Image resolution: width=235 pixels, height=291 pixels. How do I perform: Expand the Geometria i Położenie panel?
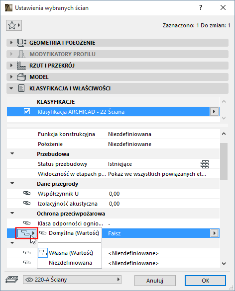coord(11,43)
